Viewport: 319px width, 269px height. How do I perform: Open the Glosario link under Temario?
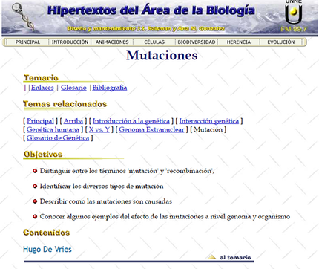(x=73, y=88)
